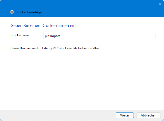The image size is (164, 121).
Task: Click the word 'hinzufügen' in the window title
Action: point(36,12)
